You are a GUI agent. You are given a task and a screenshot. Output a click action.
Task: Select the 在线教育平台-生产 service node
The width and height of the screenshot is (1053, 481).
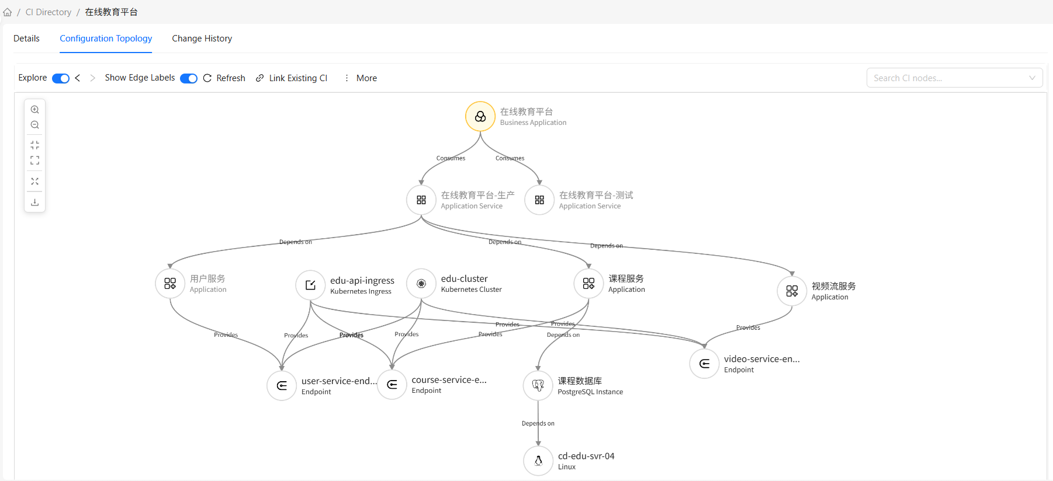421,200
